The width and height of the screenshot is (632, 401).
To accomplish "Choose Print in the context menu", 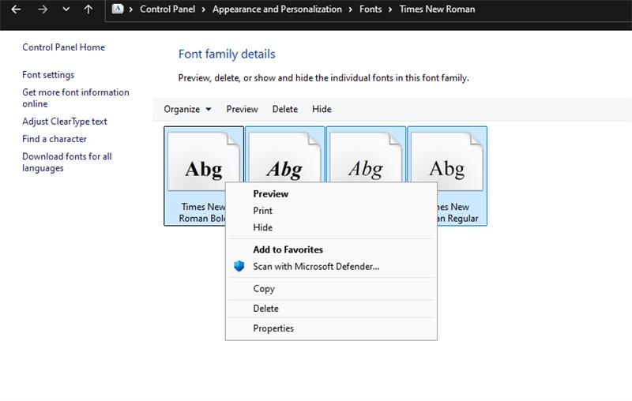I will pos(331,211).
